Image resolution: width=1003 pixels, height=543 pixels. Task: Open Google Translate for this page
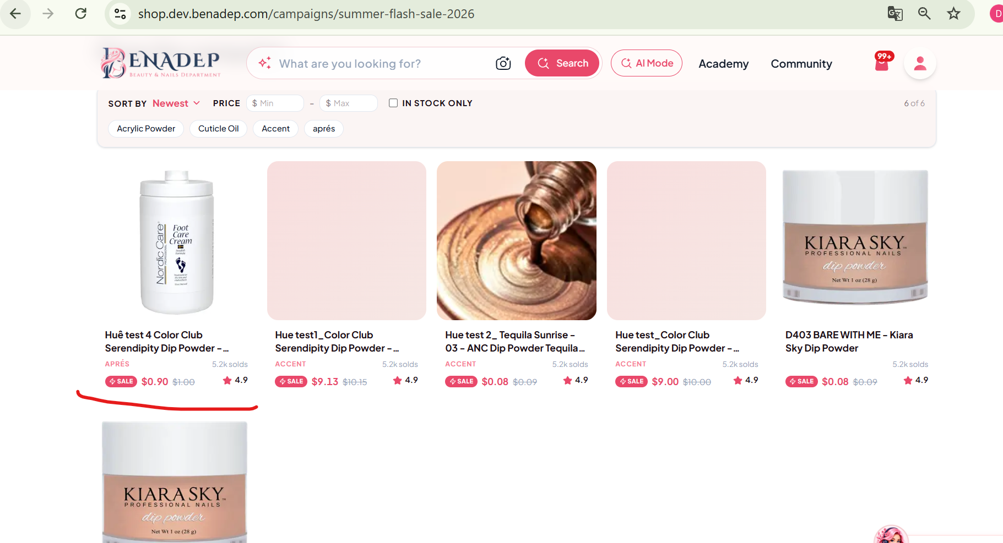895,14
